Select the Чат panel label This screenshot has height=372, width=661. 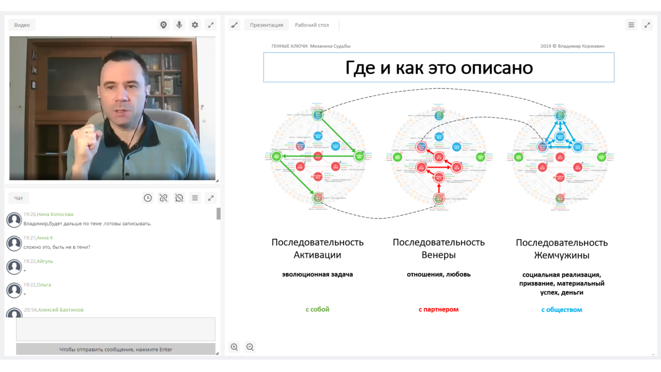click(18, 198)
